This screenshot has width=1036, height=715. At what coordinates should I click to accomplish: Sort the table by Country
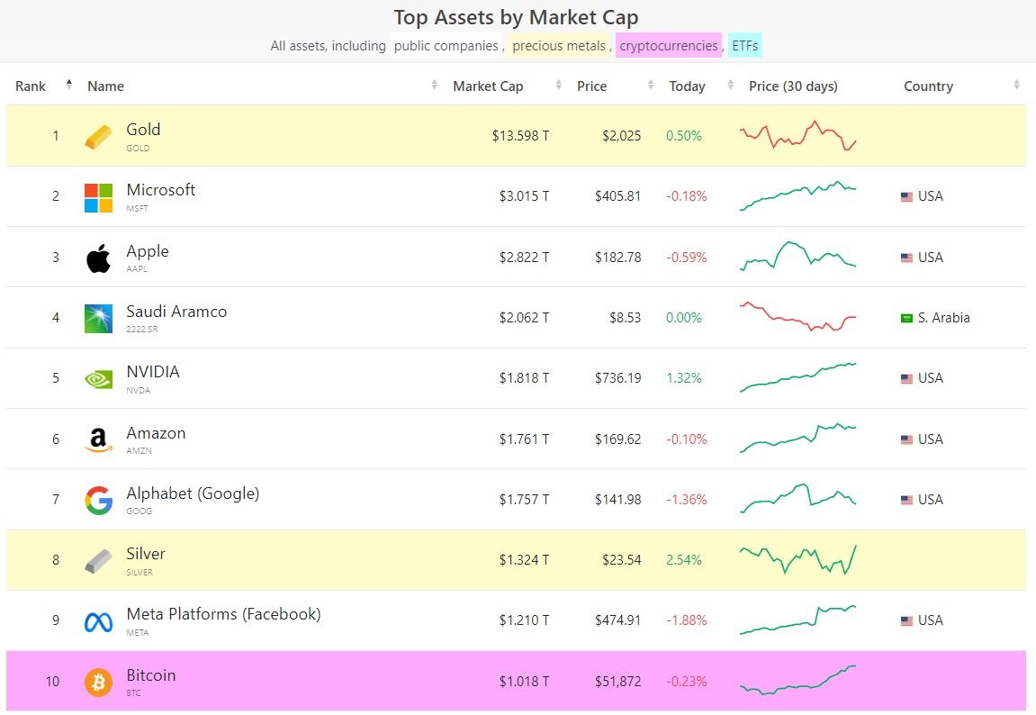1016,86
